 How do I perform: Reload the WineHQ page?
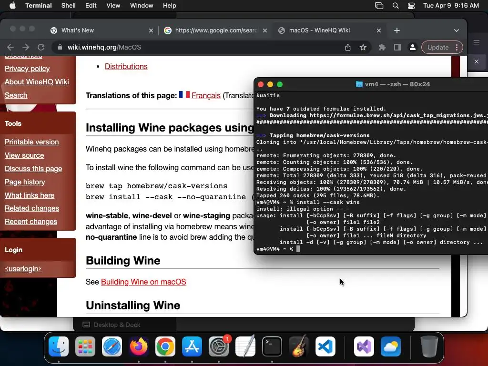pos(41,47)
